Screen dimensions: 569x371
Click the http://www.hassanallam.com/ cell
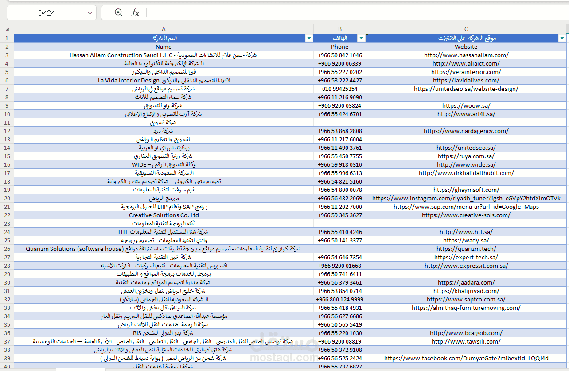[466, 55]
